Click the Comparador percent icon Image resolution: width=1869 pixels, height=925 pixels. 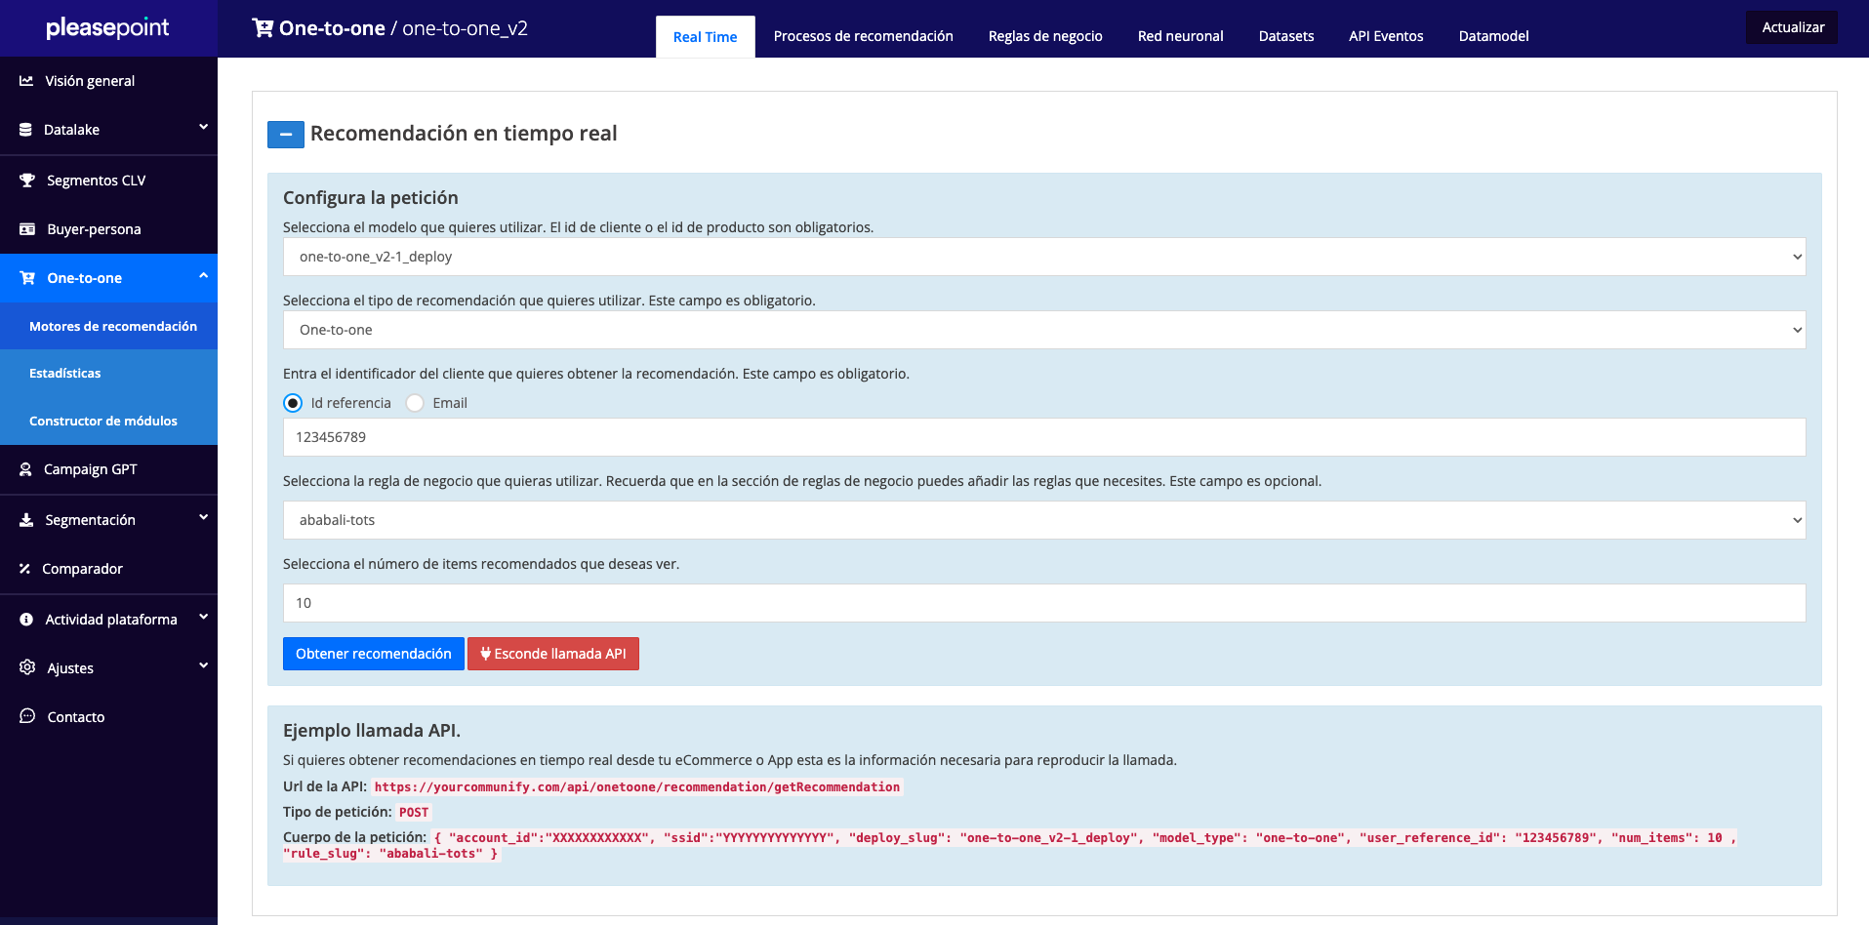click(25, 569)
